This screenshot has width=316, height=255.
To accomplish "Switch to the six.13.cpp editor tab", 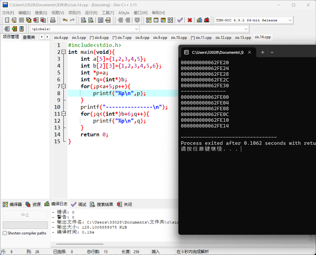I will tap(243, 37).
